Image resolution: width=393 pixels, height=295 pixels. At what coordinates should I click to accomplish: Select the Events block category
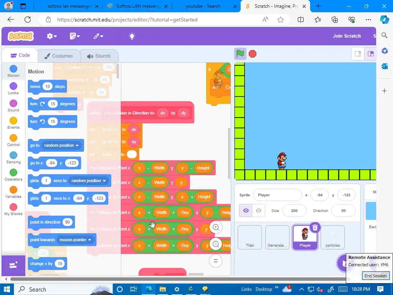(x=13, y=123)
